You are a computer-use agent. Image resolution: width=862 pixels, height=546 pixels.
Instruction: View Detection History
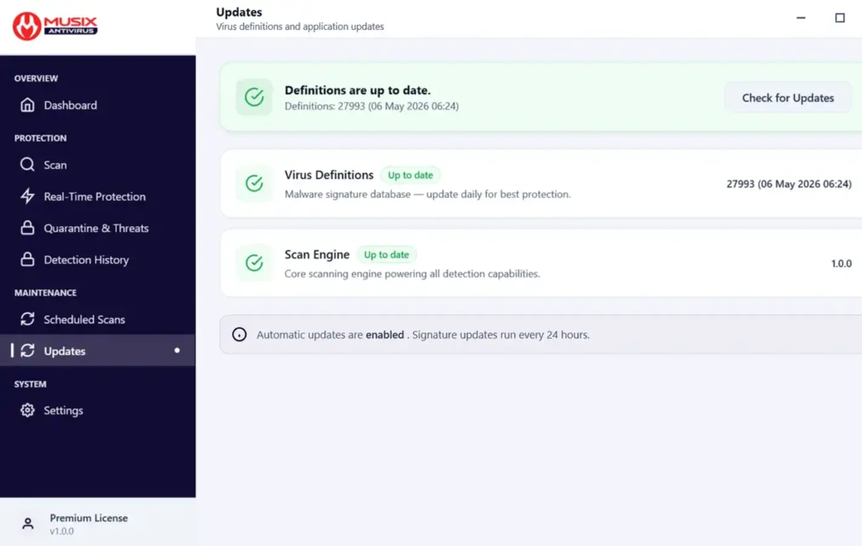pos(98,259)
